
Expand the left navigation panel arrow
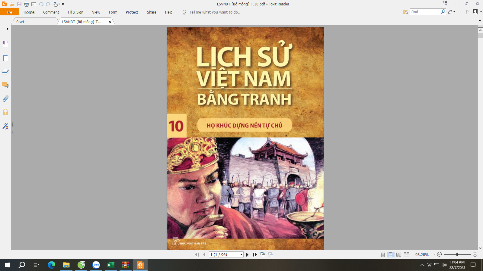tap(8, 29)
